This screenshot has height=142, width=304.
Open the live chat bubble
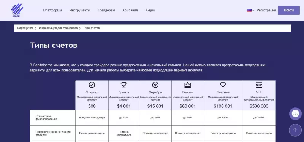pos(295,114)
